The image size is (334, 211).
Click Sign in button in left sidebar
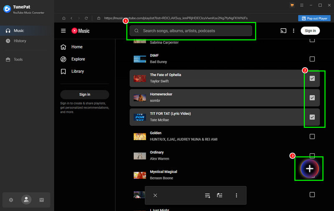(x=85, y=94)
